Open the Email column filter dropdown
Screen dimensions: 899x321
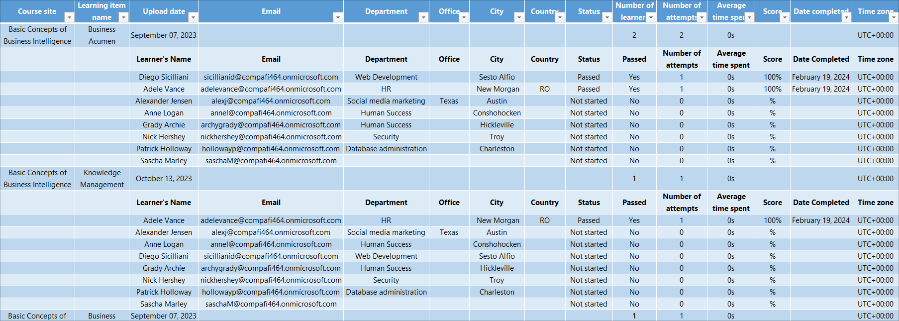tap(337, 17)
